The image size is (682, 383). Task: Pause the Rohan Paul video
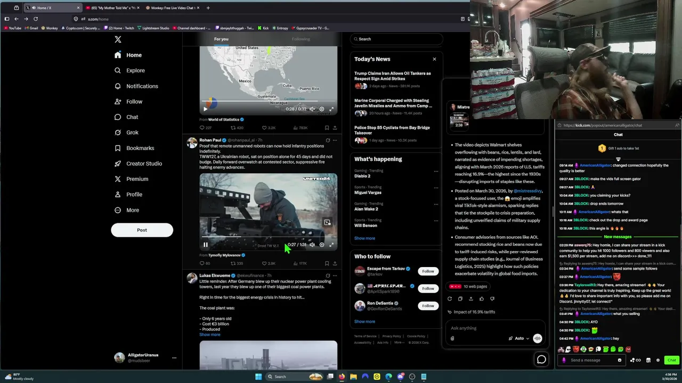click(205, 245)
